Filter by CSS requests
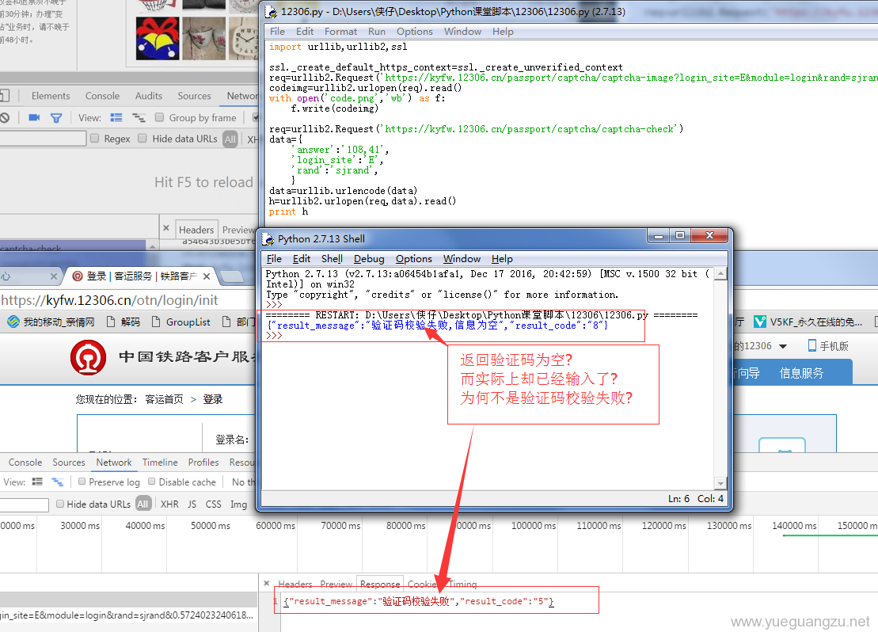This screenshot has height=632, width=878. point(213,504)
